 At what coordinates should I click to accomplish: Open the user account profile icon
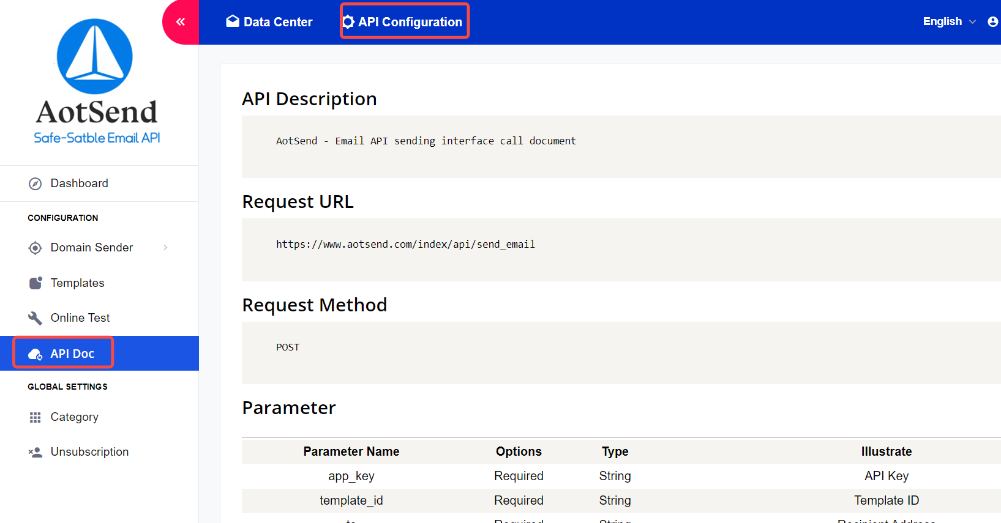(x=993, y=22)
